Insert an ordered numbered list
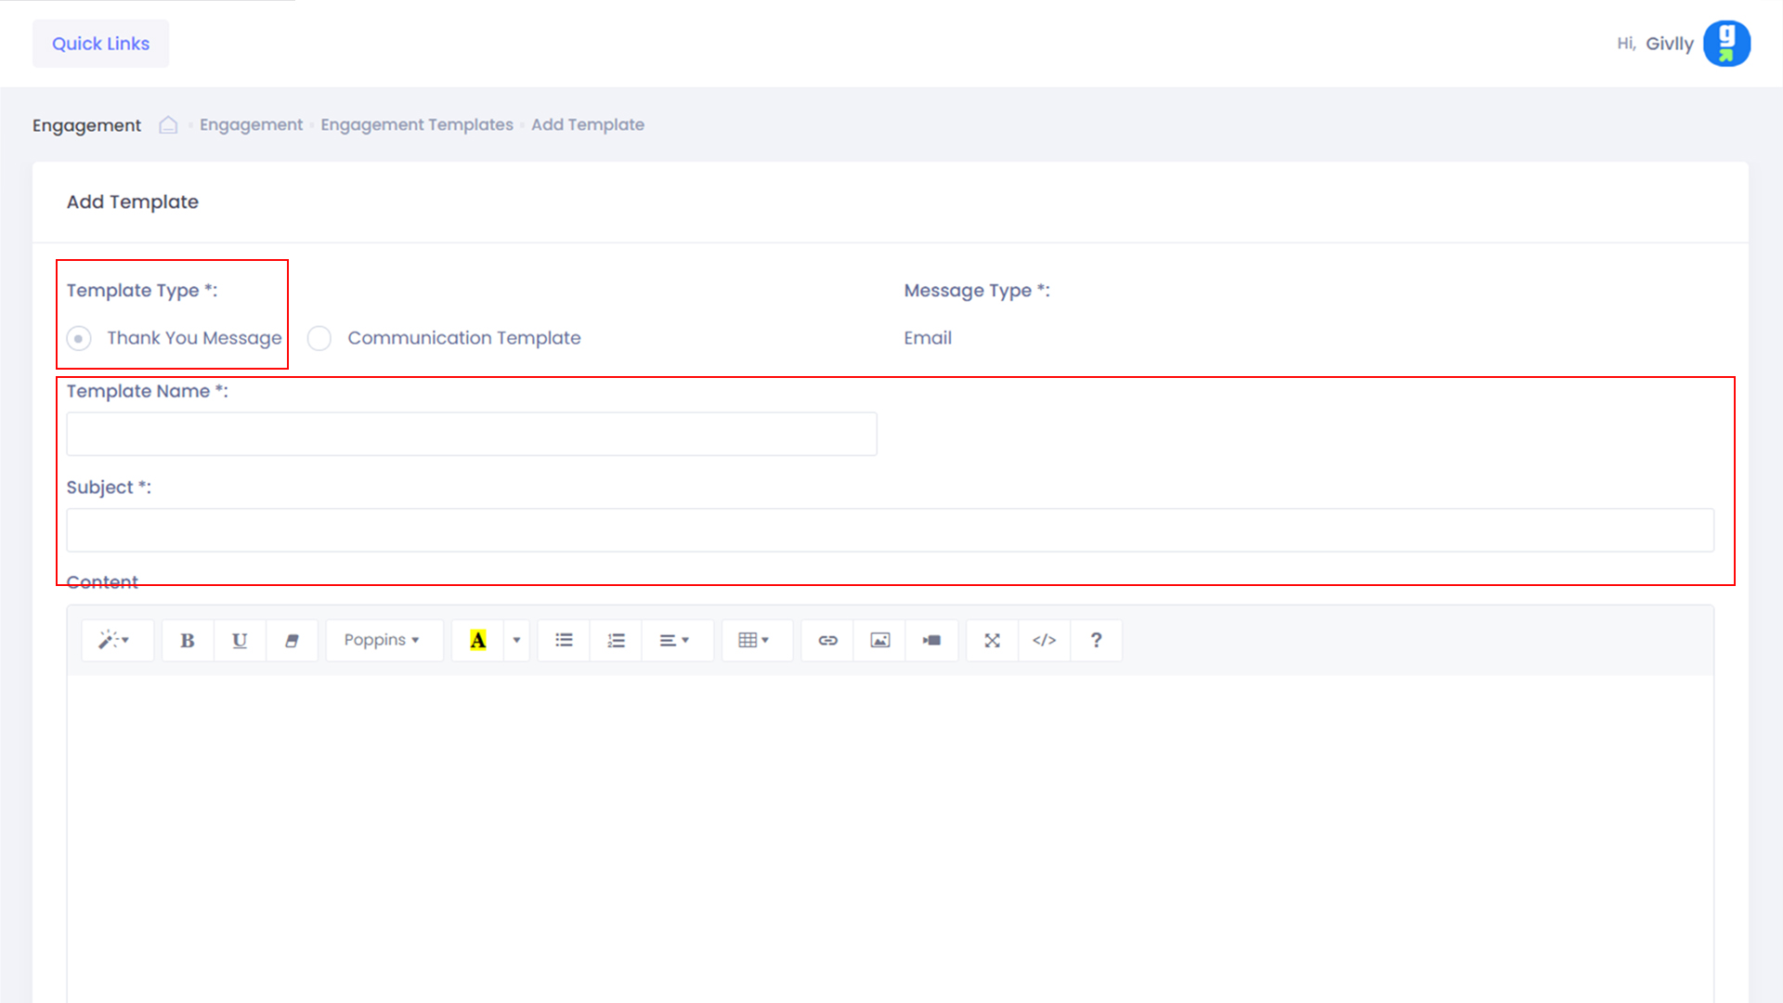1783x1003 pixels. 616,641
